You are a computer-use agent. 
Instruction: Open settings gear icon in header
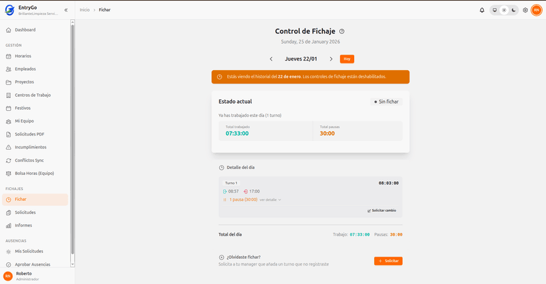(x=525, y=10)
